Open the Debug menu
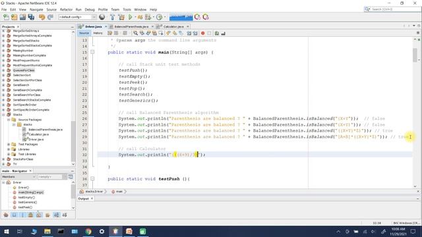Image resolution: width=422 pixels, height=237 pixels. coord(90,9)
